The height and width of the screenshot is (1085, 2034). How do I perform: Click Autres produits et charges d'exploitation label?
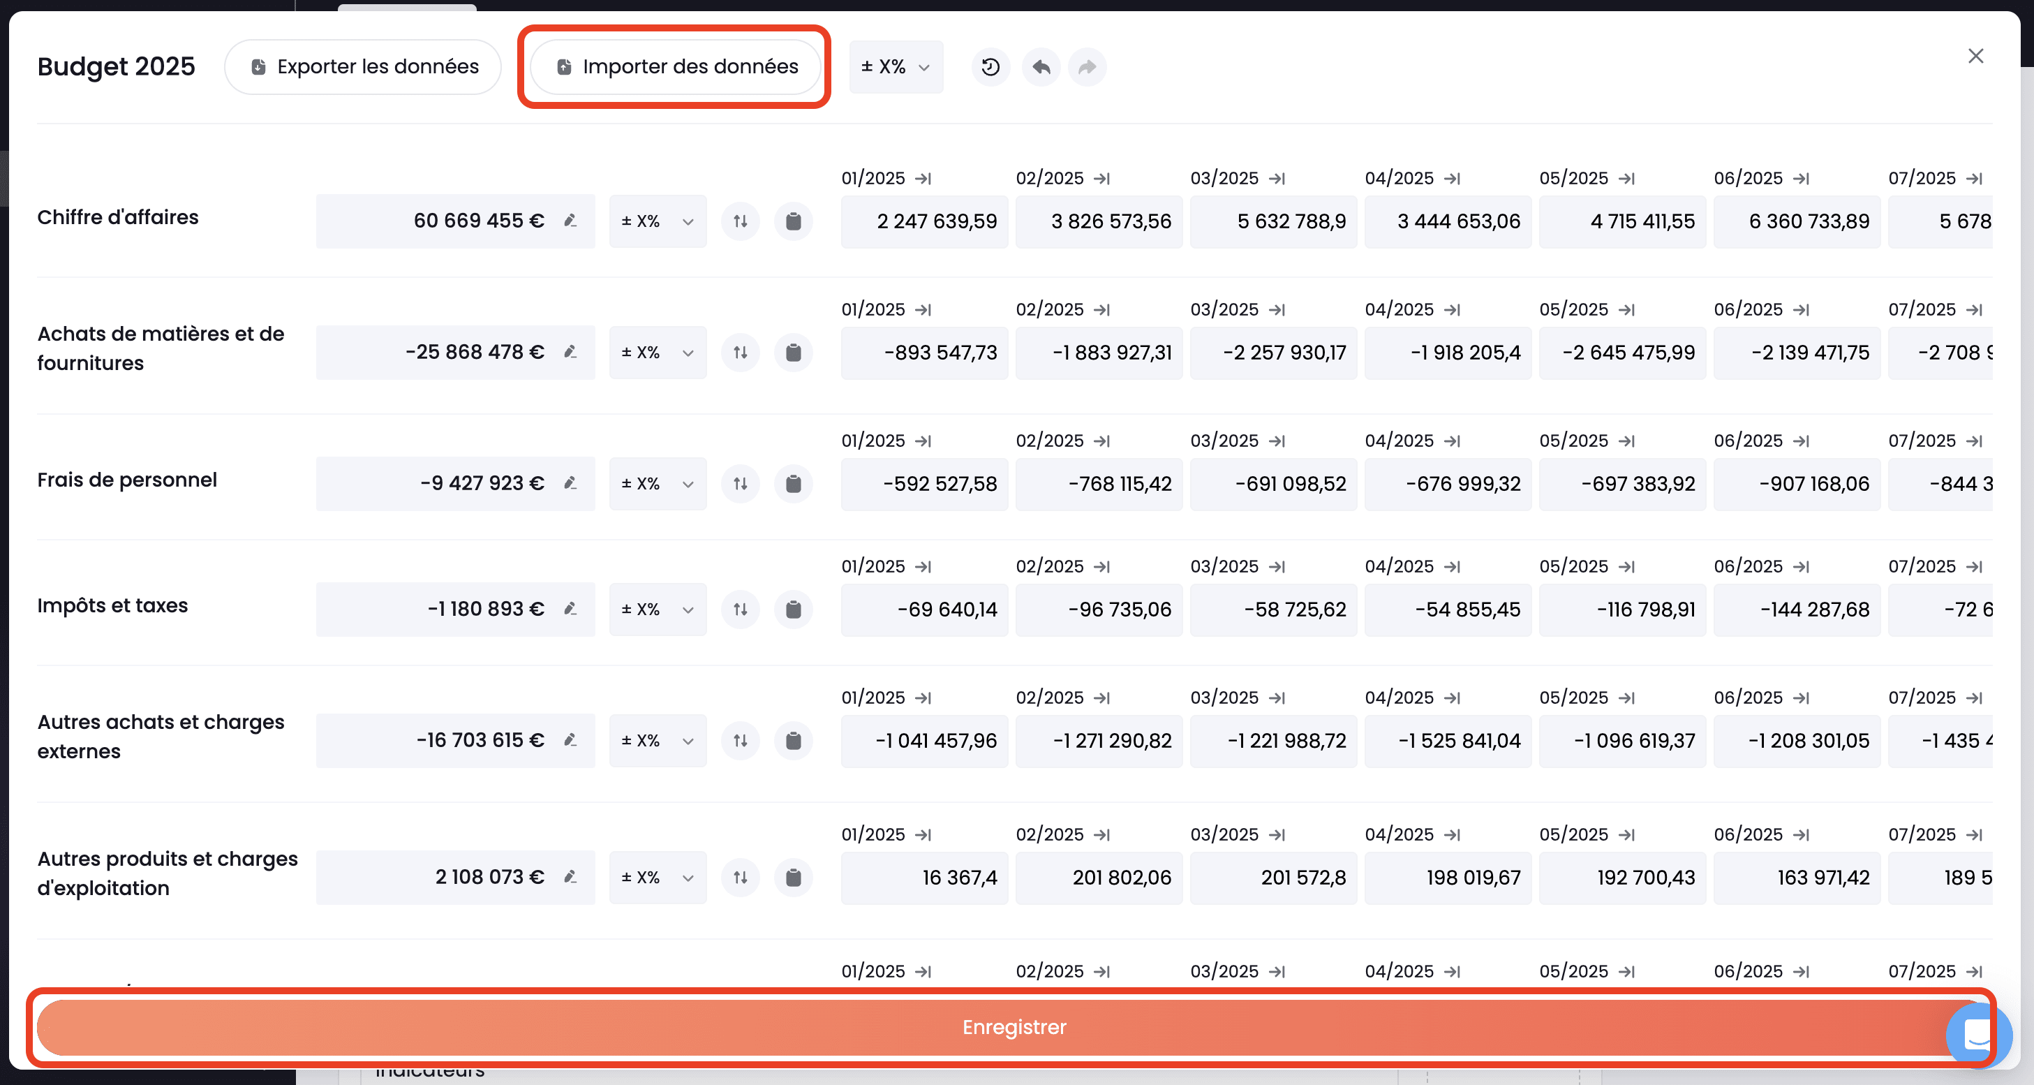click(168, 873)
